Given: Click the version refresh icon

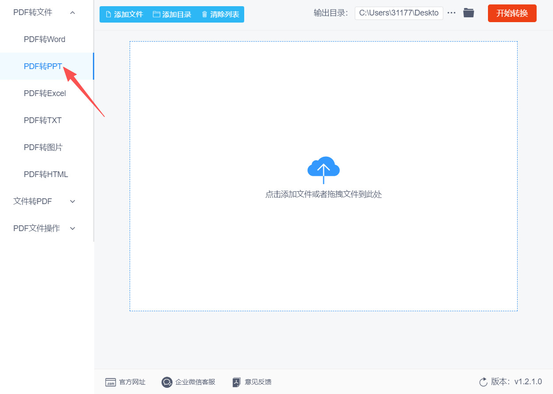Looking at the screenshot, I should pos(483,382).
